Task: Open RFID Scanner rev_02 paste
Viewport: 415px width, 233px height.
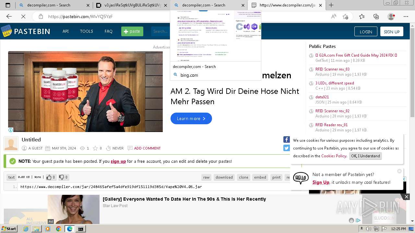Action: click(332, 111)
